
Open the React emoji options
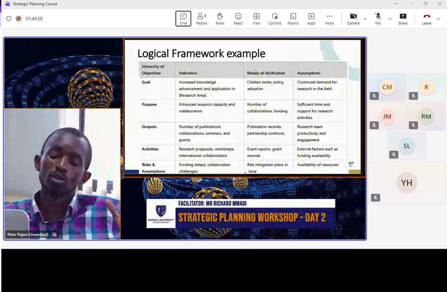238,19
